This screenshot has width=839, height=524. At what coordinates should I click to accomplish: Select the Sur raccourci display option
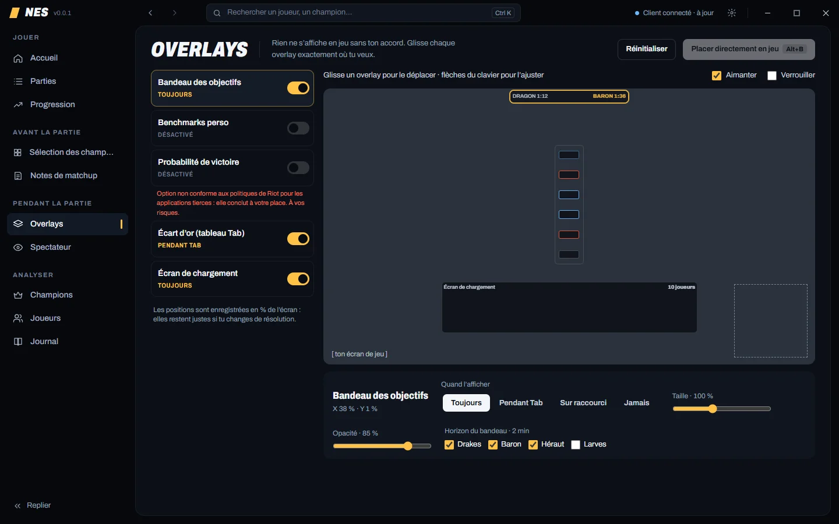point(583,403)
